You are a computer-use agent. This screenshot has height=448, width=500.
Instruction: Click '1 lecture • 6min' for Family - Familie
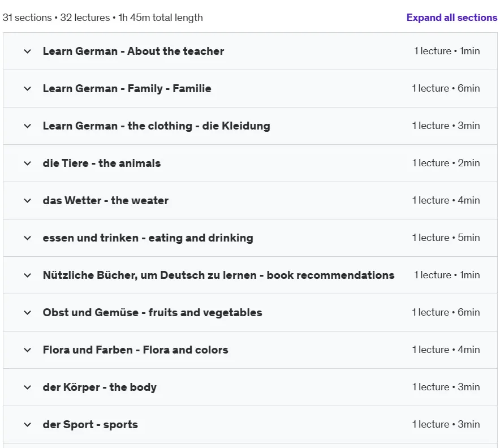[x=446, y=88]
